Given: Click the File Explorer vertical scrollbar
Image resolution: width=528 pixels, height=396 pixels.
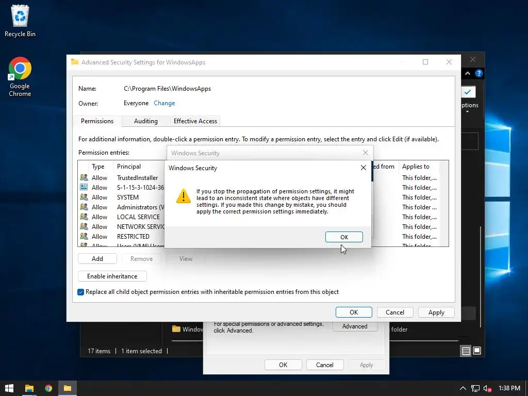Looking at the screenshot, I should (481, 276).
